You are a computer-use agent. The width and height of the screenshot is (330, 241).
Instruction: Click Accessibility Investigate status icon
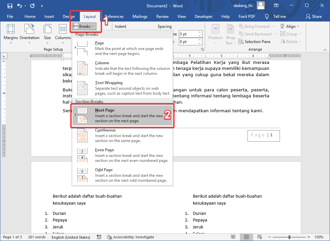pyautogui.click(x=110, y=237)
